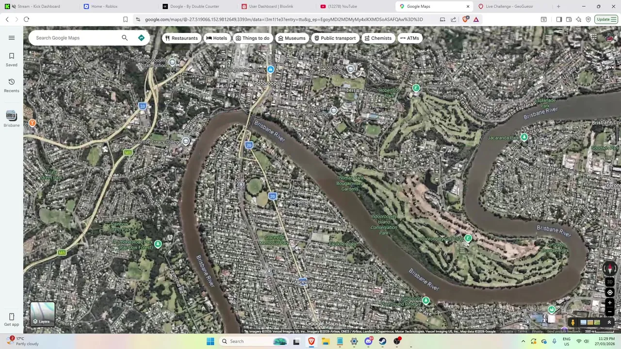Share this page link
The image size is (621, 349).
point(453,19)
